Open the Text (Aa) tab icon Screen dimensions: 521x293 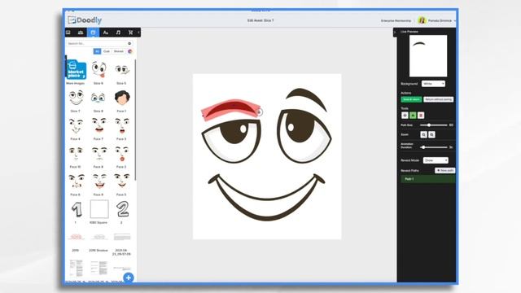pos(106,33)
